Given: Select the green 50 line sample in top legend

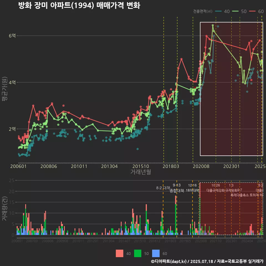Looking at the screenshot, I should tap(235, 11).
